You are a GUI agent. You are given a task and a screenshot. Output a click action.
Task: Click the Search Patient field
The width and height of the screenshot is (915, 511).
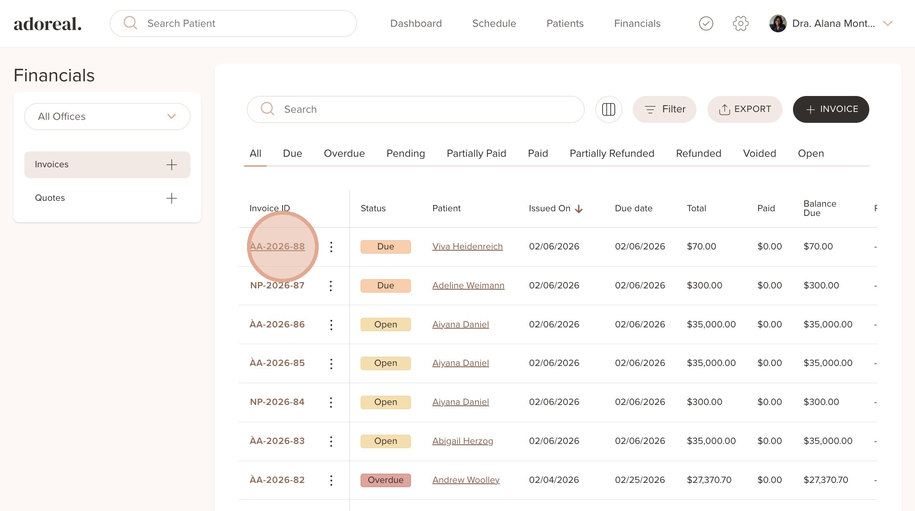243,23
